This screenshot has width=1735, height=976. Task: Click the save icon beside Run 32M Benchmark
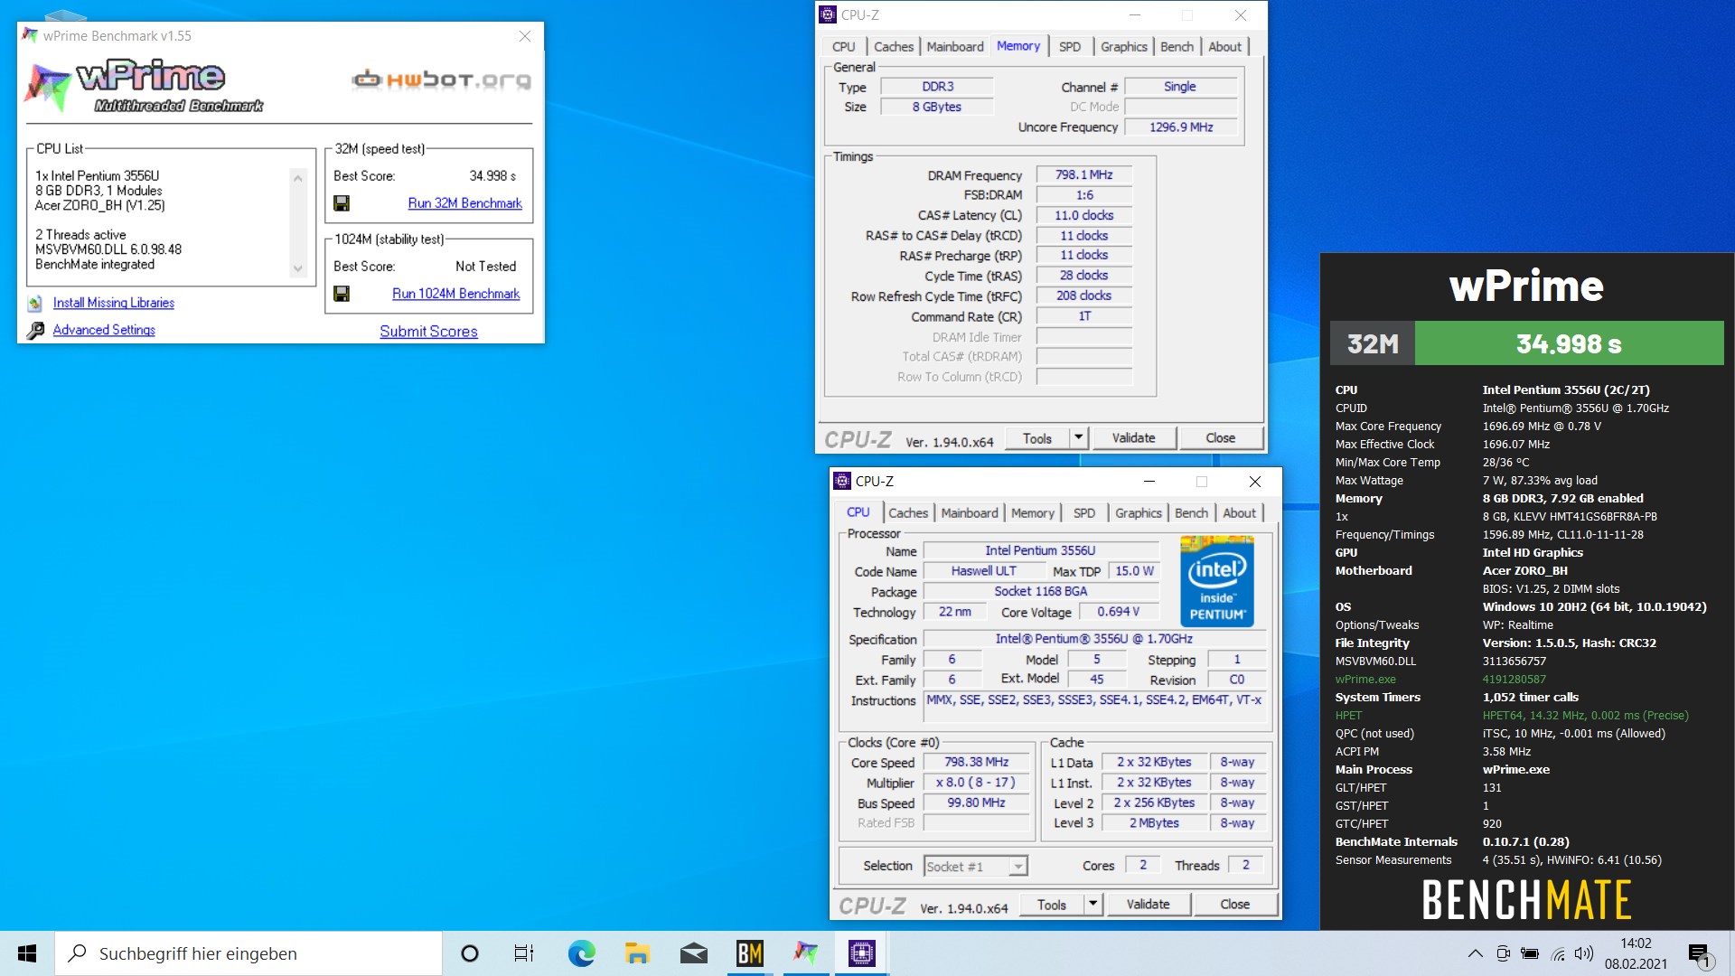342,203
